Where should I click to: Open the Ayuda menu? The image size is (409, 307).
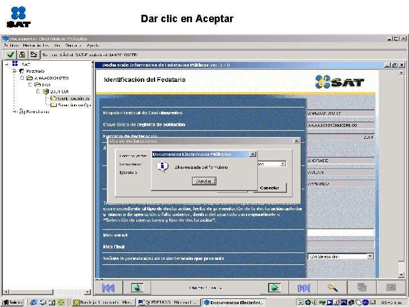93,45
